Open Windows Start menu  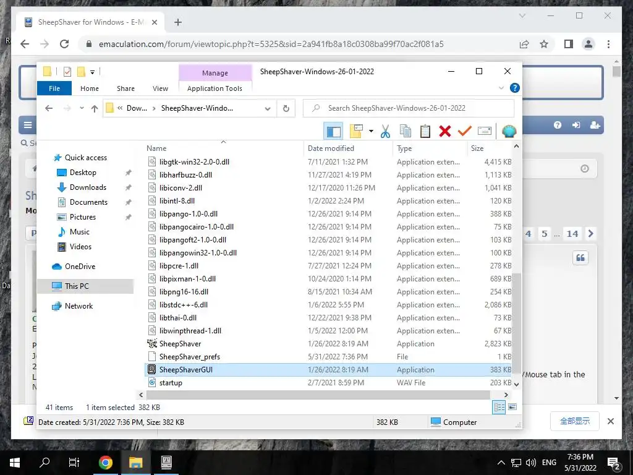point(15,462)
